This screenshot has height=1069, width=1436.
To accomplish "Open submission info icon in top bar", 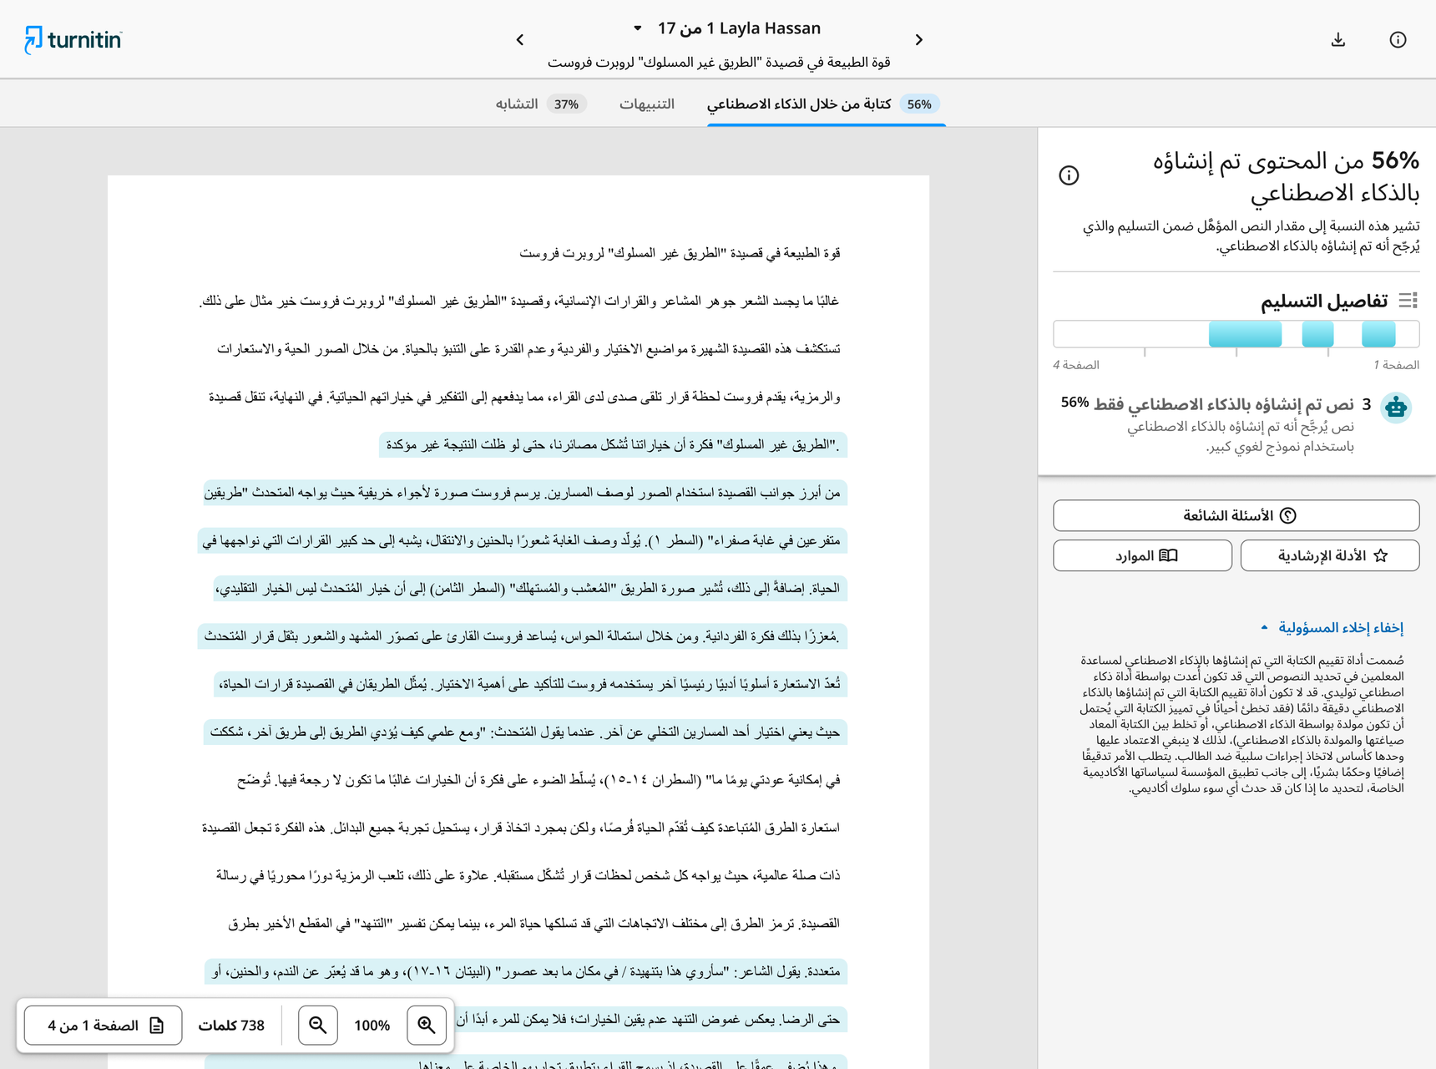I will tap(1398, 39).
